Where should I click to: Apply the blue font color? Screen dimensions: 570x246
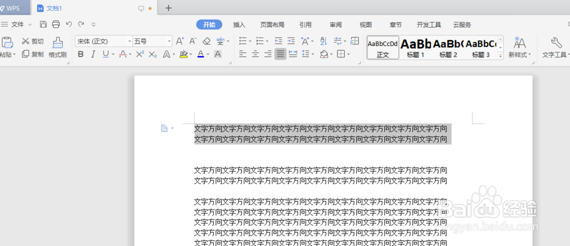(x=201, y=55)
